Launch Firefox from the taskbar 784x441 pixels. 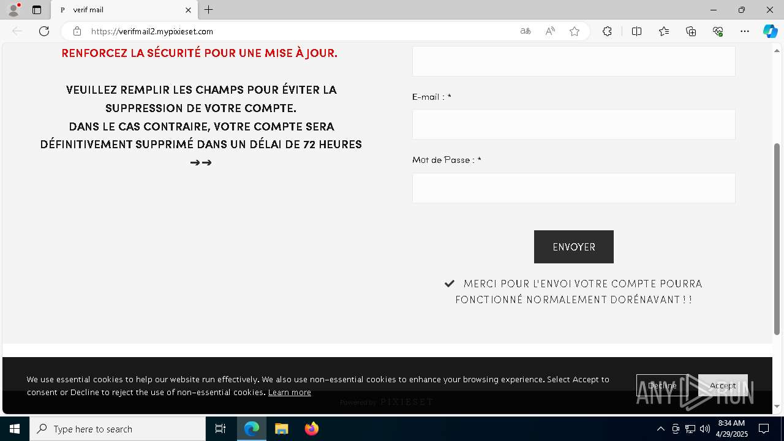point(311,429)
